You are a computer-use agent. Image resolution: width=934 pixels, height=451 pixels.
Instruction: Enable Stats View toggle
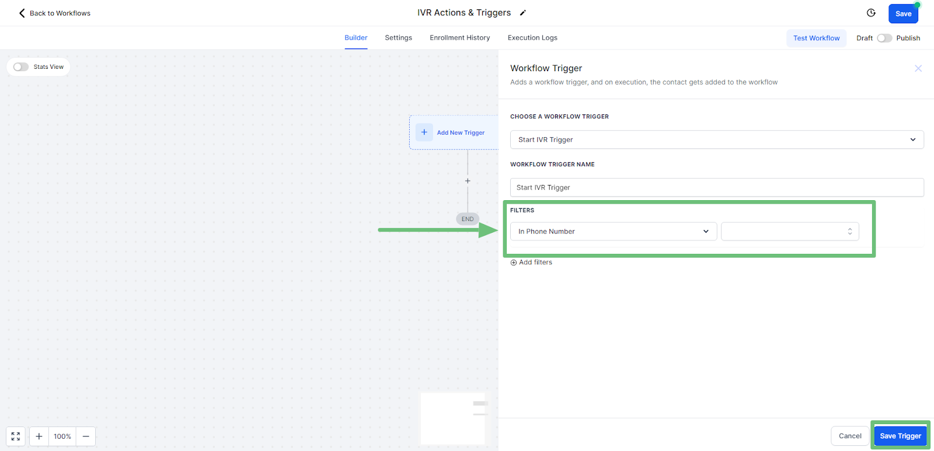click(x=21, y=67)
